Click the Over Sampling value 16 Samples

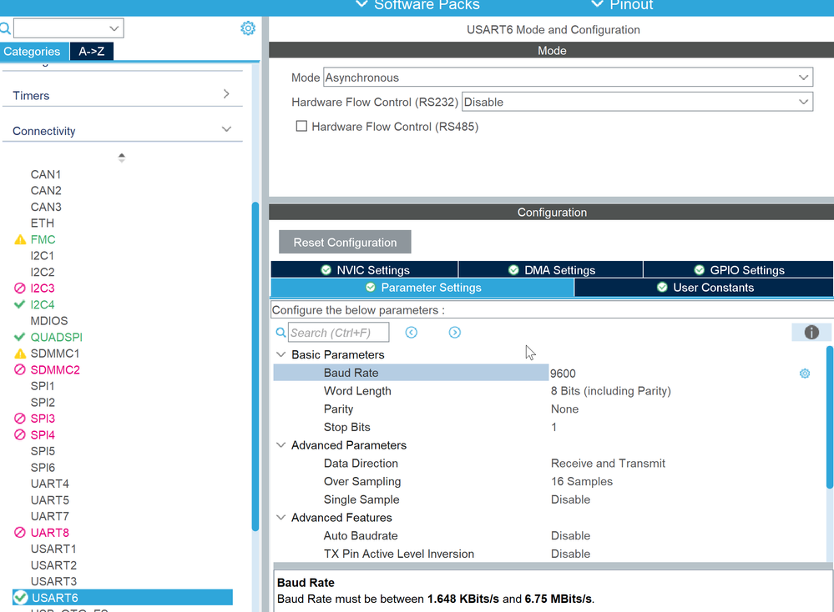pos(581,481)
